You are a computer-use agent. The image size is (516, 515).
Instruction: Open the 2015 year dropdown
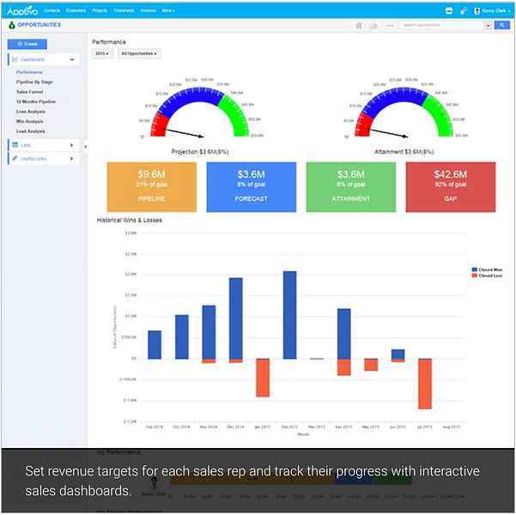[x=102, y=53]
